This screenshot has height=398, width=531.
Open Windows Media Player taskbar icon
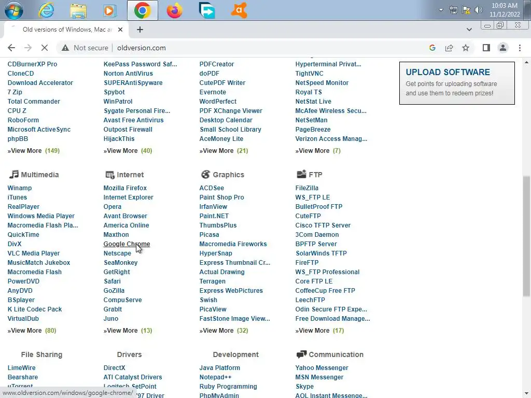(x=109, y=10)
